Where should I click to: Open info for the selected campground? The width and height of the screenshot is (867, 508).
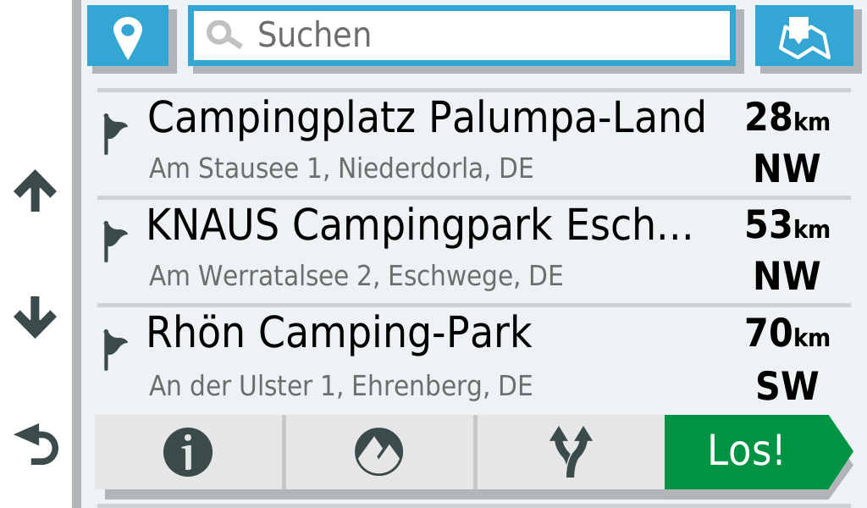188,452
